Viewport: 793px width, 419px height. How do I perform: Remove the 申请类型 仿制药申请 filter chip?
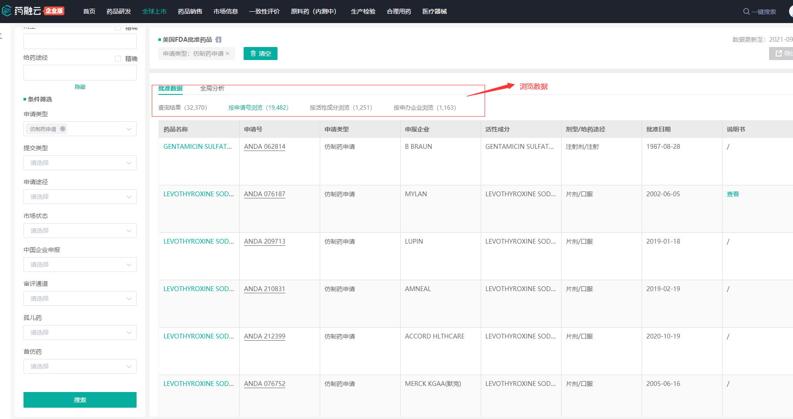(228, 54)
